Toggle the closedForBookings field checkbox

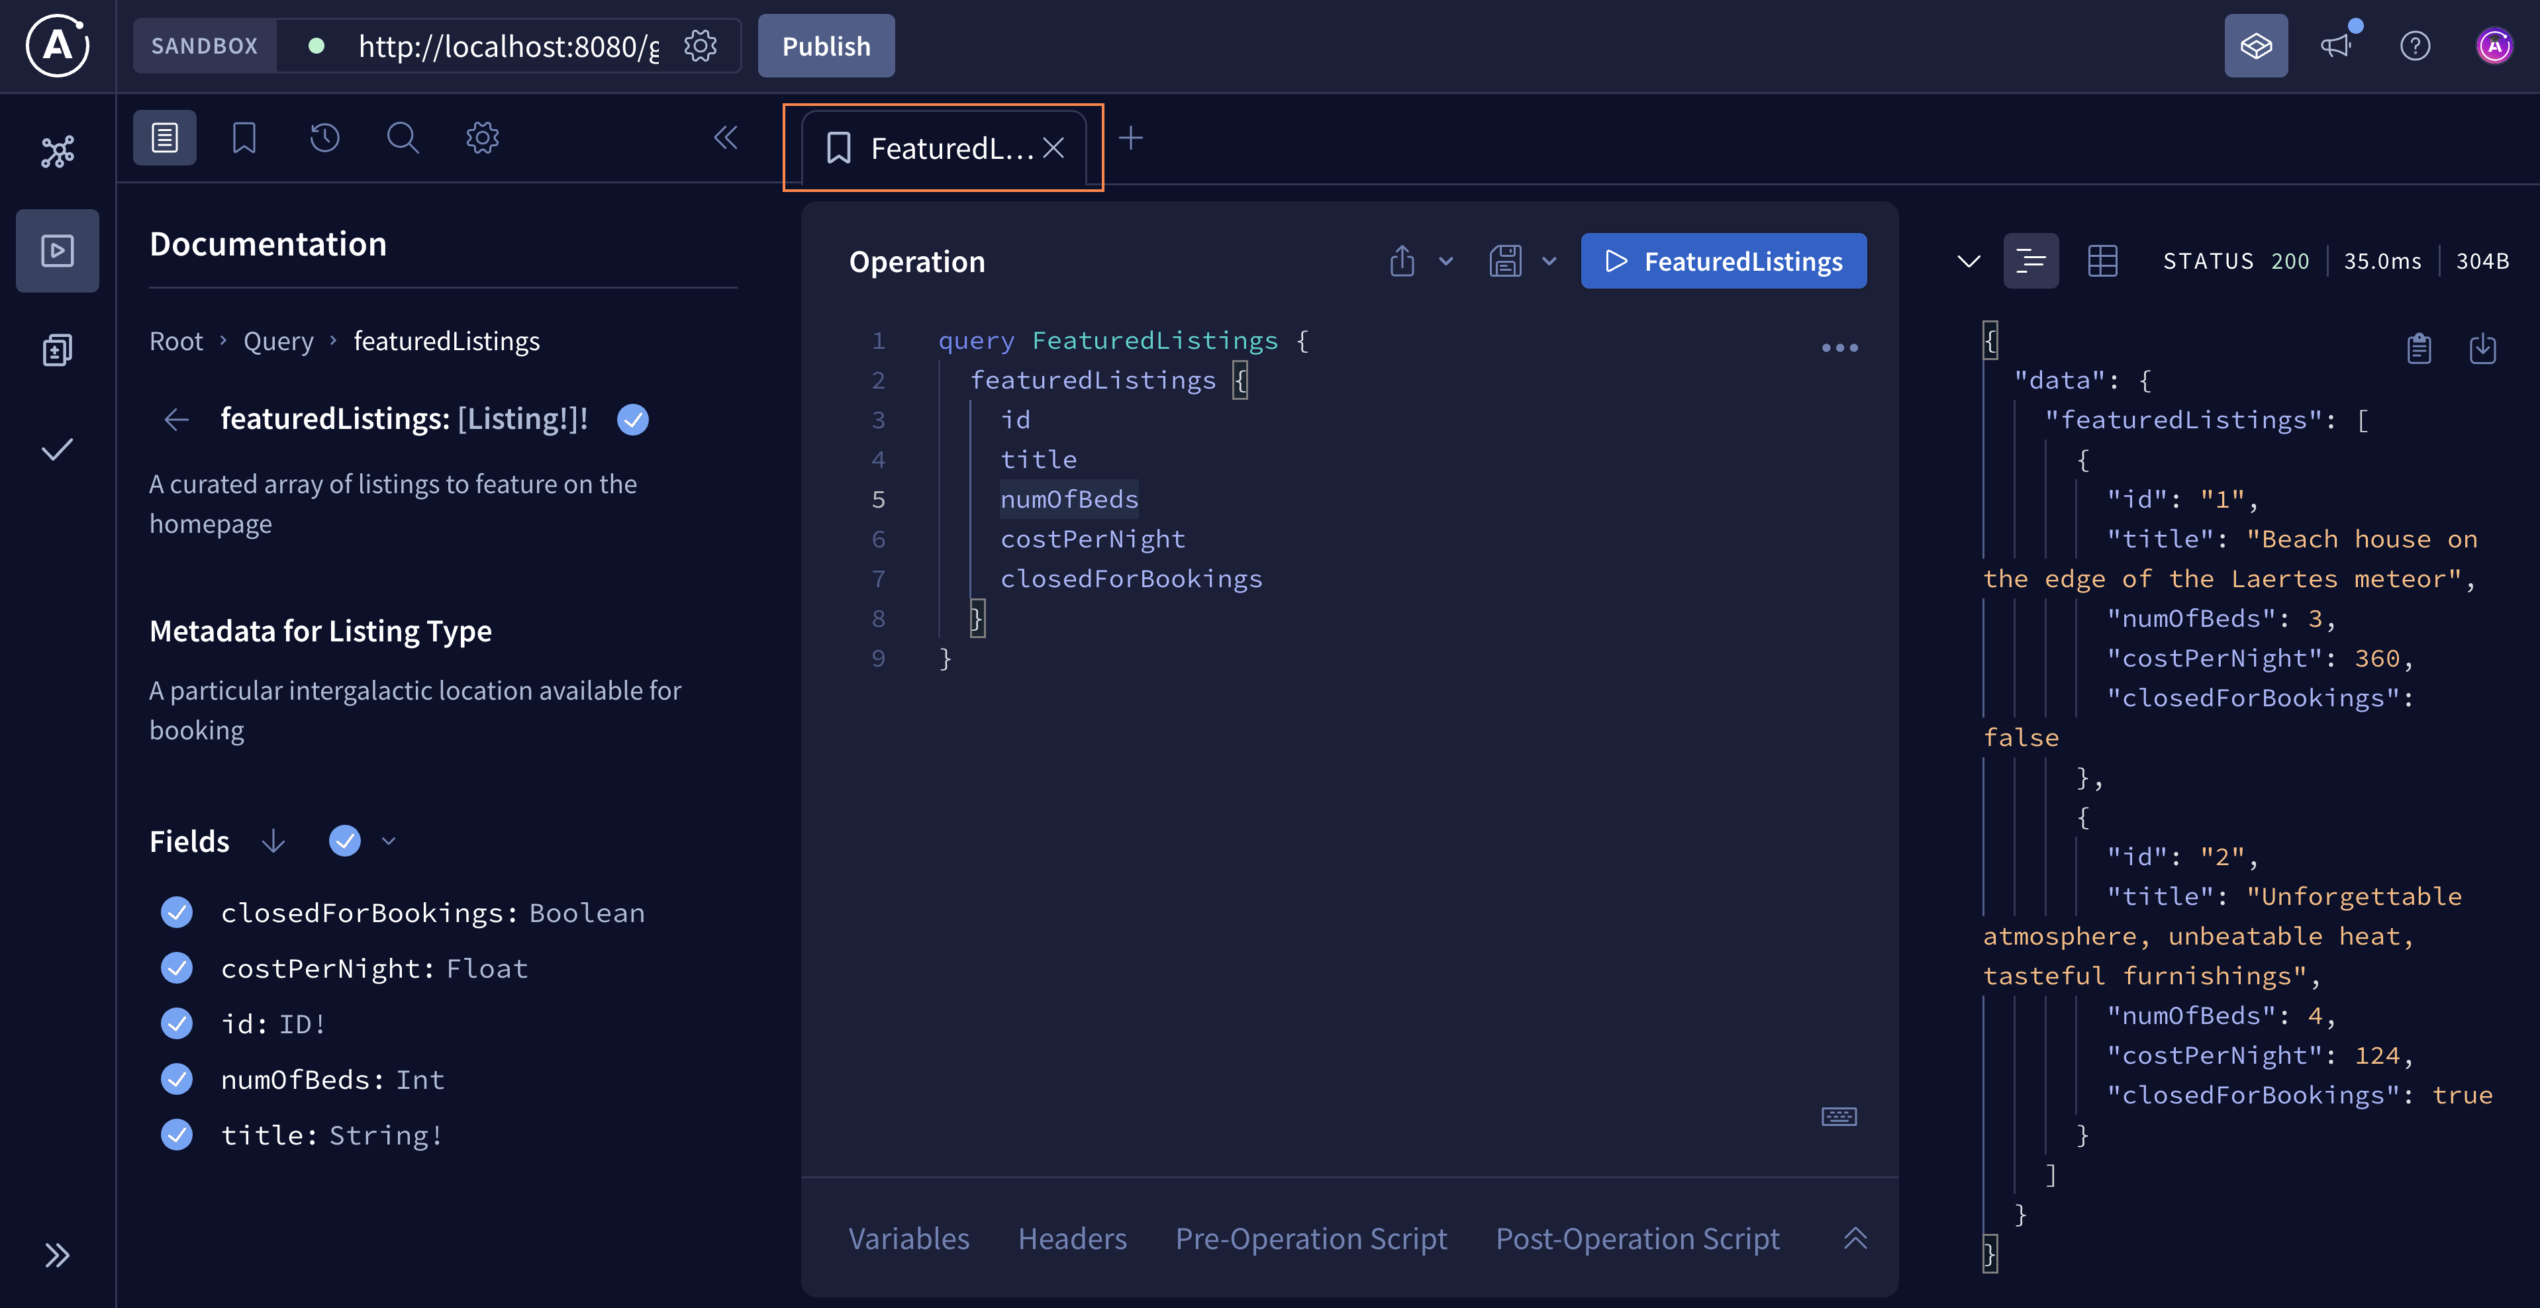[x=177, y=911]
